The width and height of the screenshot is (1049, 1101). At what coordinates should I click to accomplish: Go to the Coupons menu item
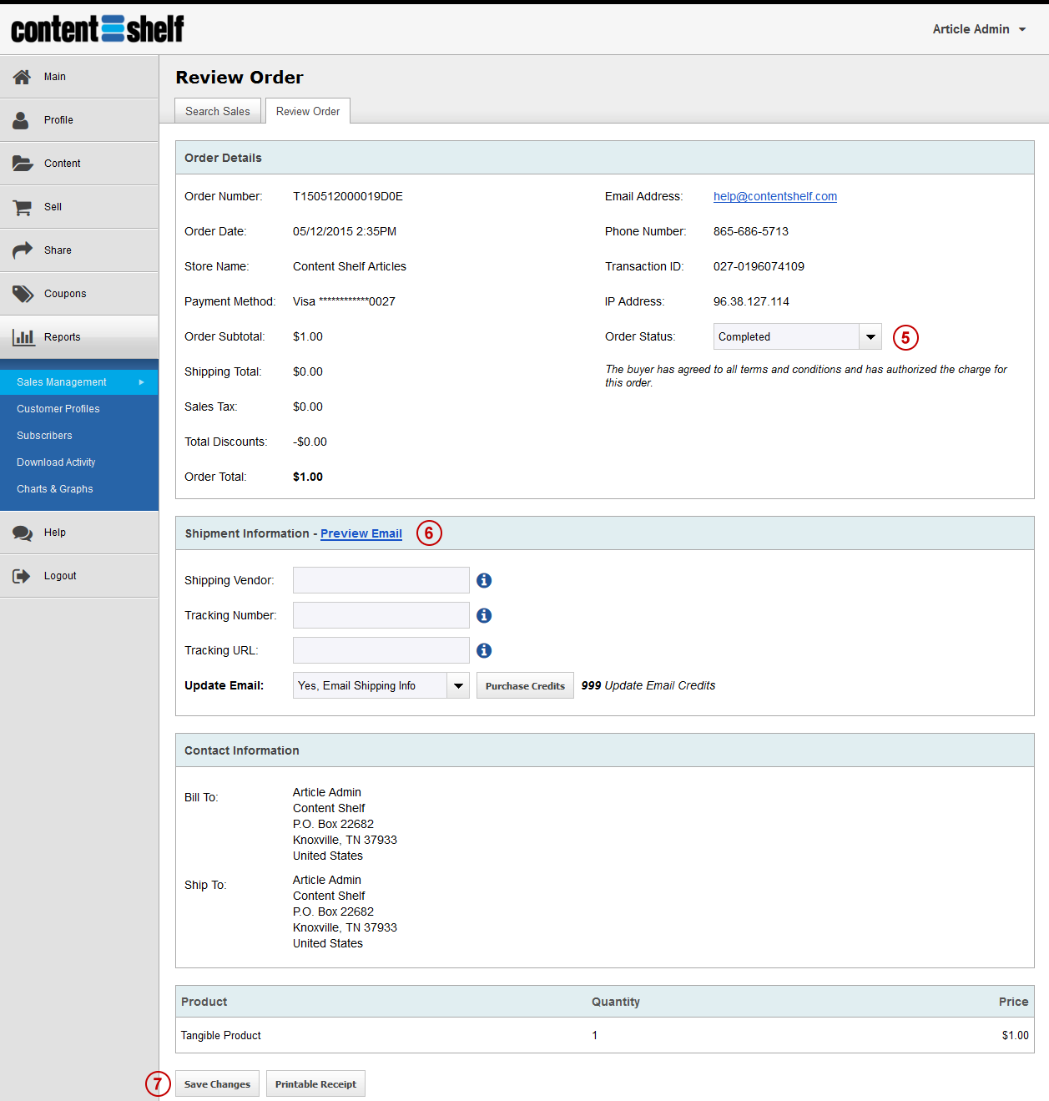click(79, 294)
